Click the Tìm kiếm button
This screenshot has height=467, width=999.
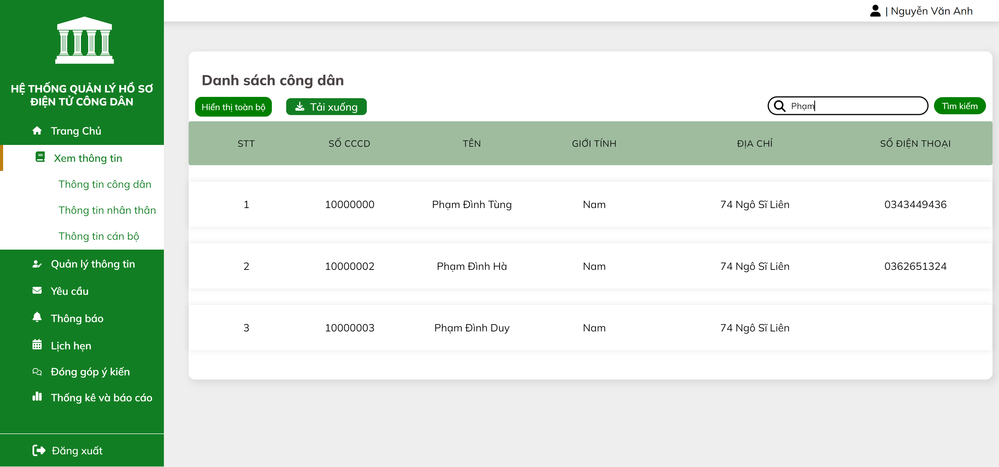(x=960, y=106)
